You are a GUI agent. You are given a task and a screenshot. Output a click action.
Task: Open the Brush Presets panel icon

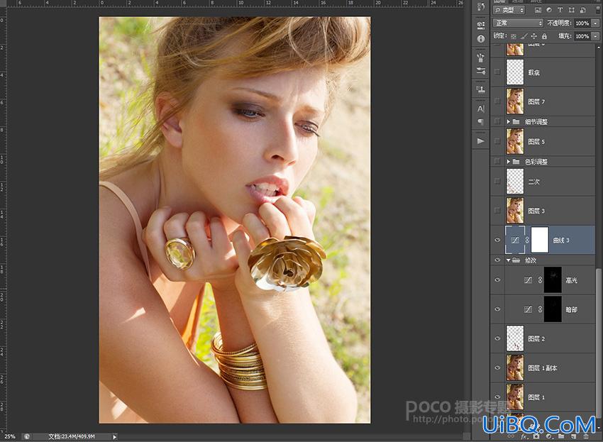(x=481, y=71)
